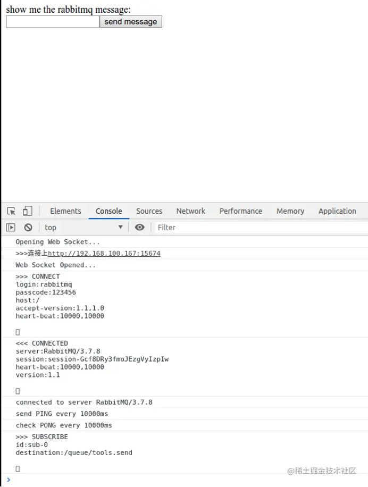This screenshot has height=487, width=368.
Task: Clear the console with the ban icon
Action: pyautogui.click(x=28, y=228)
